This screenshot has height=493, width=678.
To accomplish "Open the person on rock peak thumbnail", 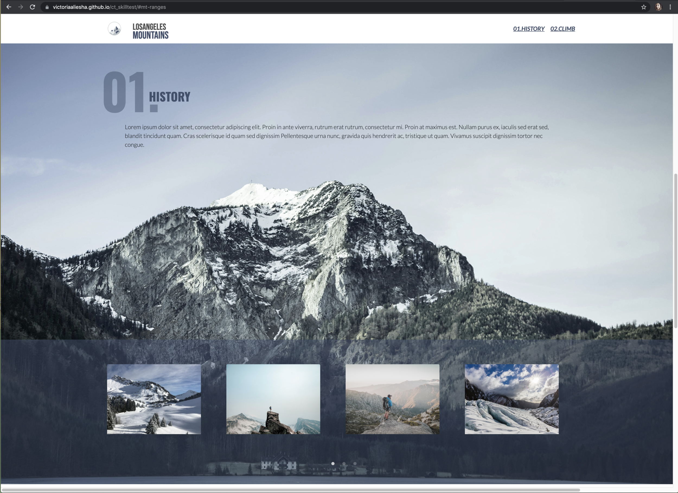I will (x=273, y=399).
